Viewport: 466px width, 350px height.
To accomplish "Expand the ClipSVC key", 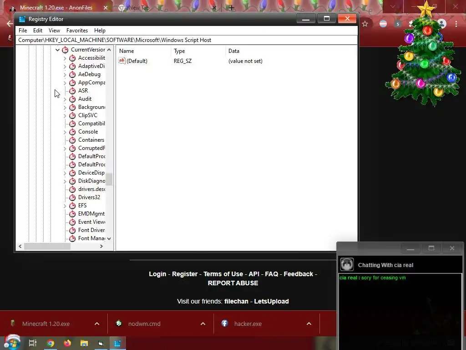I will tap(65, 115).
